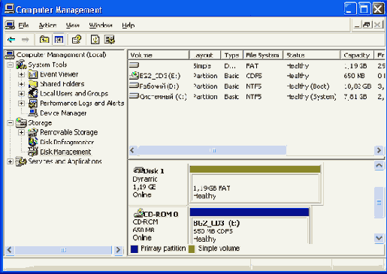Click the tree pane right scroll arrow

(x=118, y=250)
